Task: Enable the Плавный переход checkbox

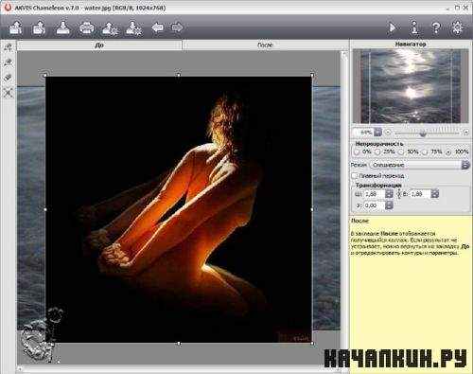Action: [355, 175]
